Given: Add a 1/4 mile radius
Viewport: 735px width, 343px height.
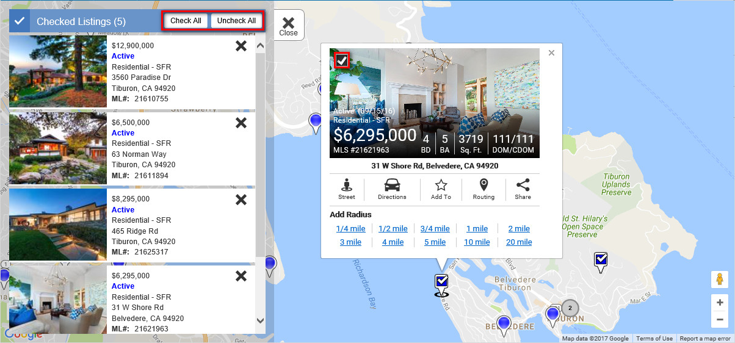Looking at the screenshot, I should click(350, 229).
